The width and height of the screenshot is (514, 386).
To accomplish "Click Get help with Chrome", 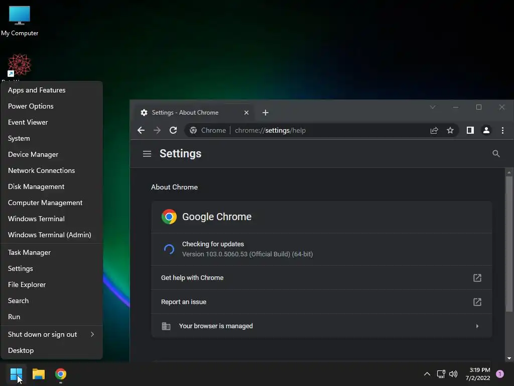I will pyautogui.click(x=322, y=277).
